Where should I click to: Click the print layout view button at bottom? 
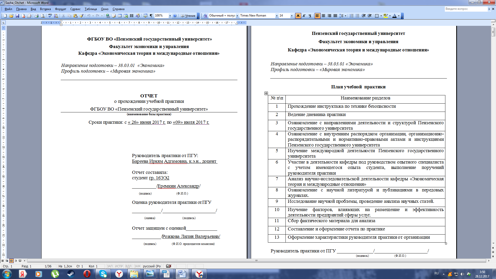[11, 261]
